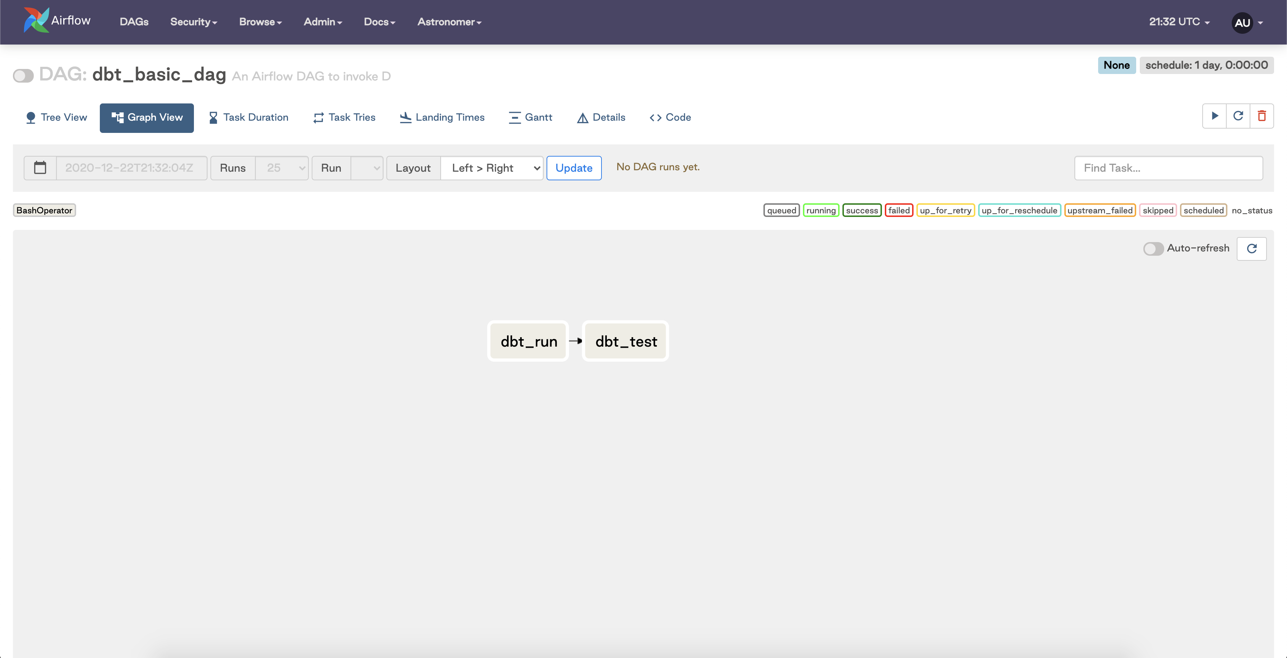This screenshot has height=658, width=1287.
Task: Click the Airflow pinwheel logo
Action: coord(36,20)
